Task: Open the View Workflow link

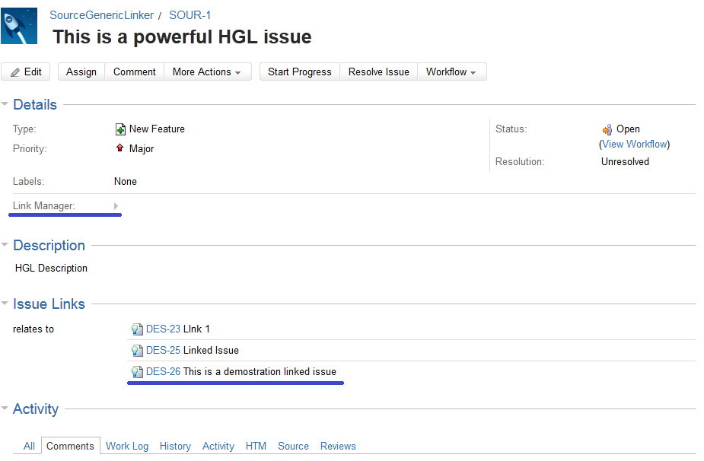Action: pos(635,144)
